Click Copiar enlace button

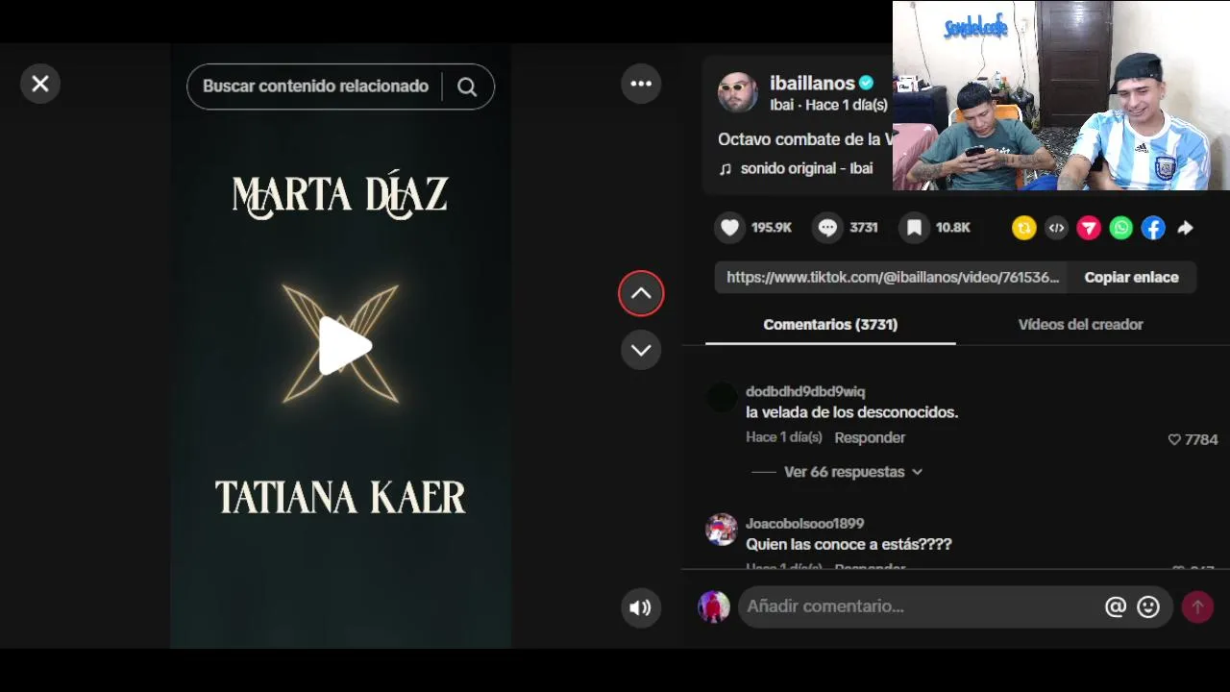(1131, 277)
